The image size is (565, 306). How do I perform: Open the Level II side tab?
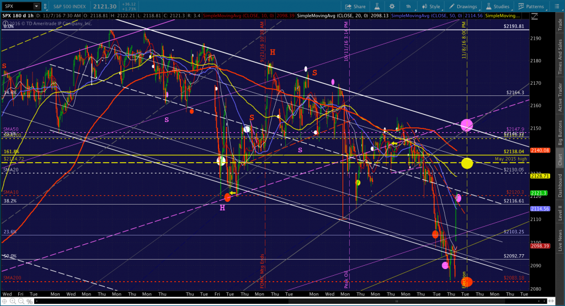[x=560, y=213]
